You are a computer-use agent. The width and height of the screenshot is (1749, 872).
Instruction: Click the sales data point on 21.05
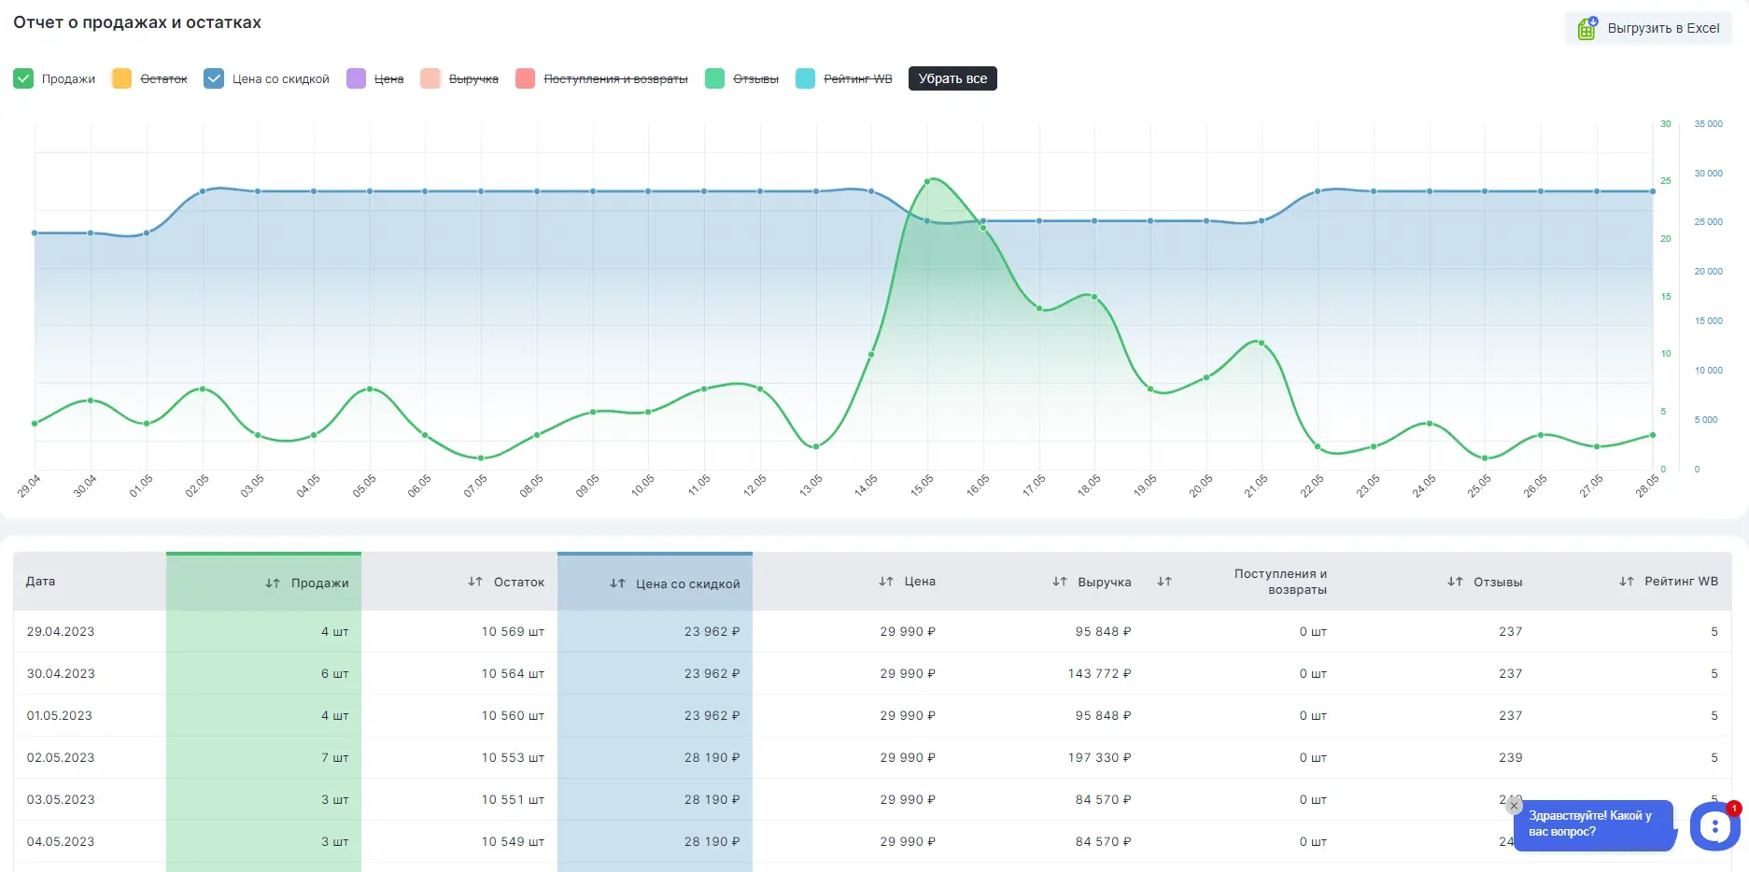[1262, 343]
